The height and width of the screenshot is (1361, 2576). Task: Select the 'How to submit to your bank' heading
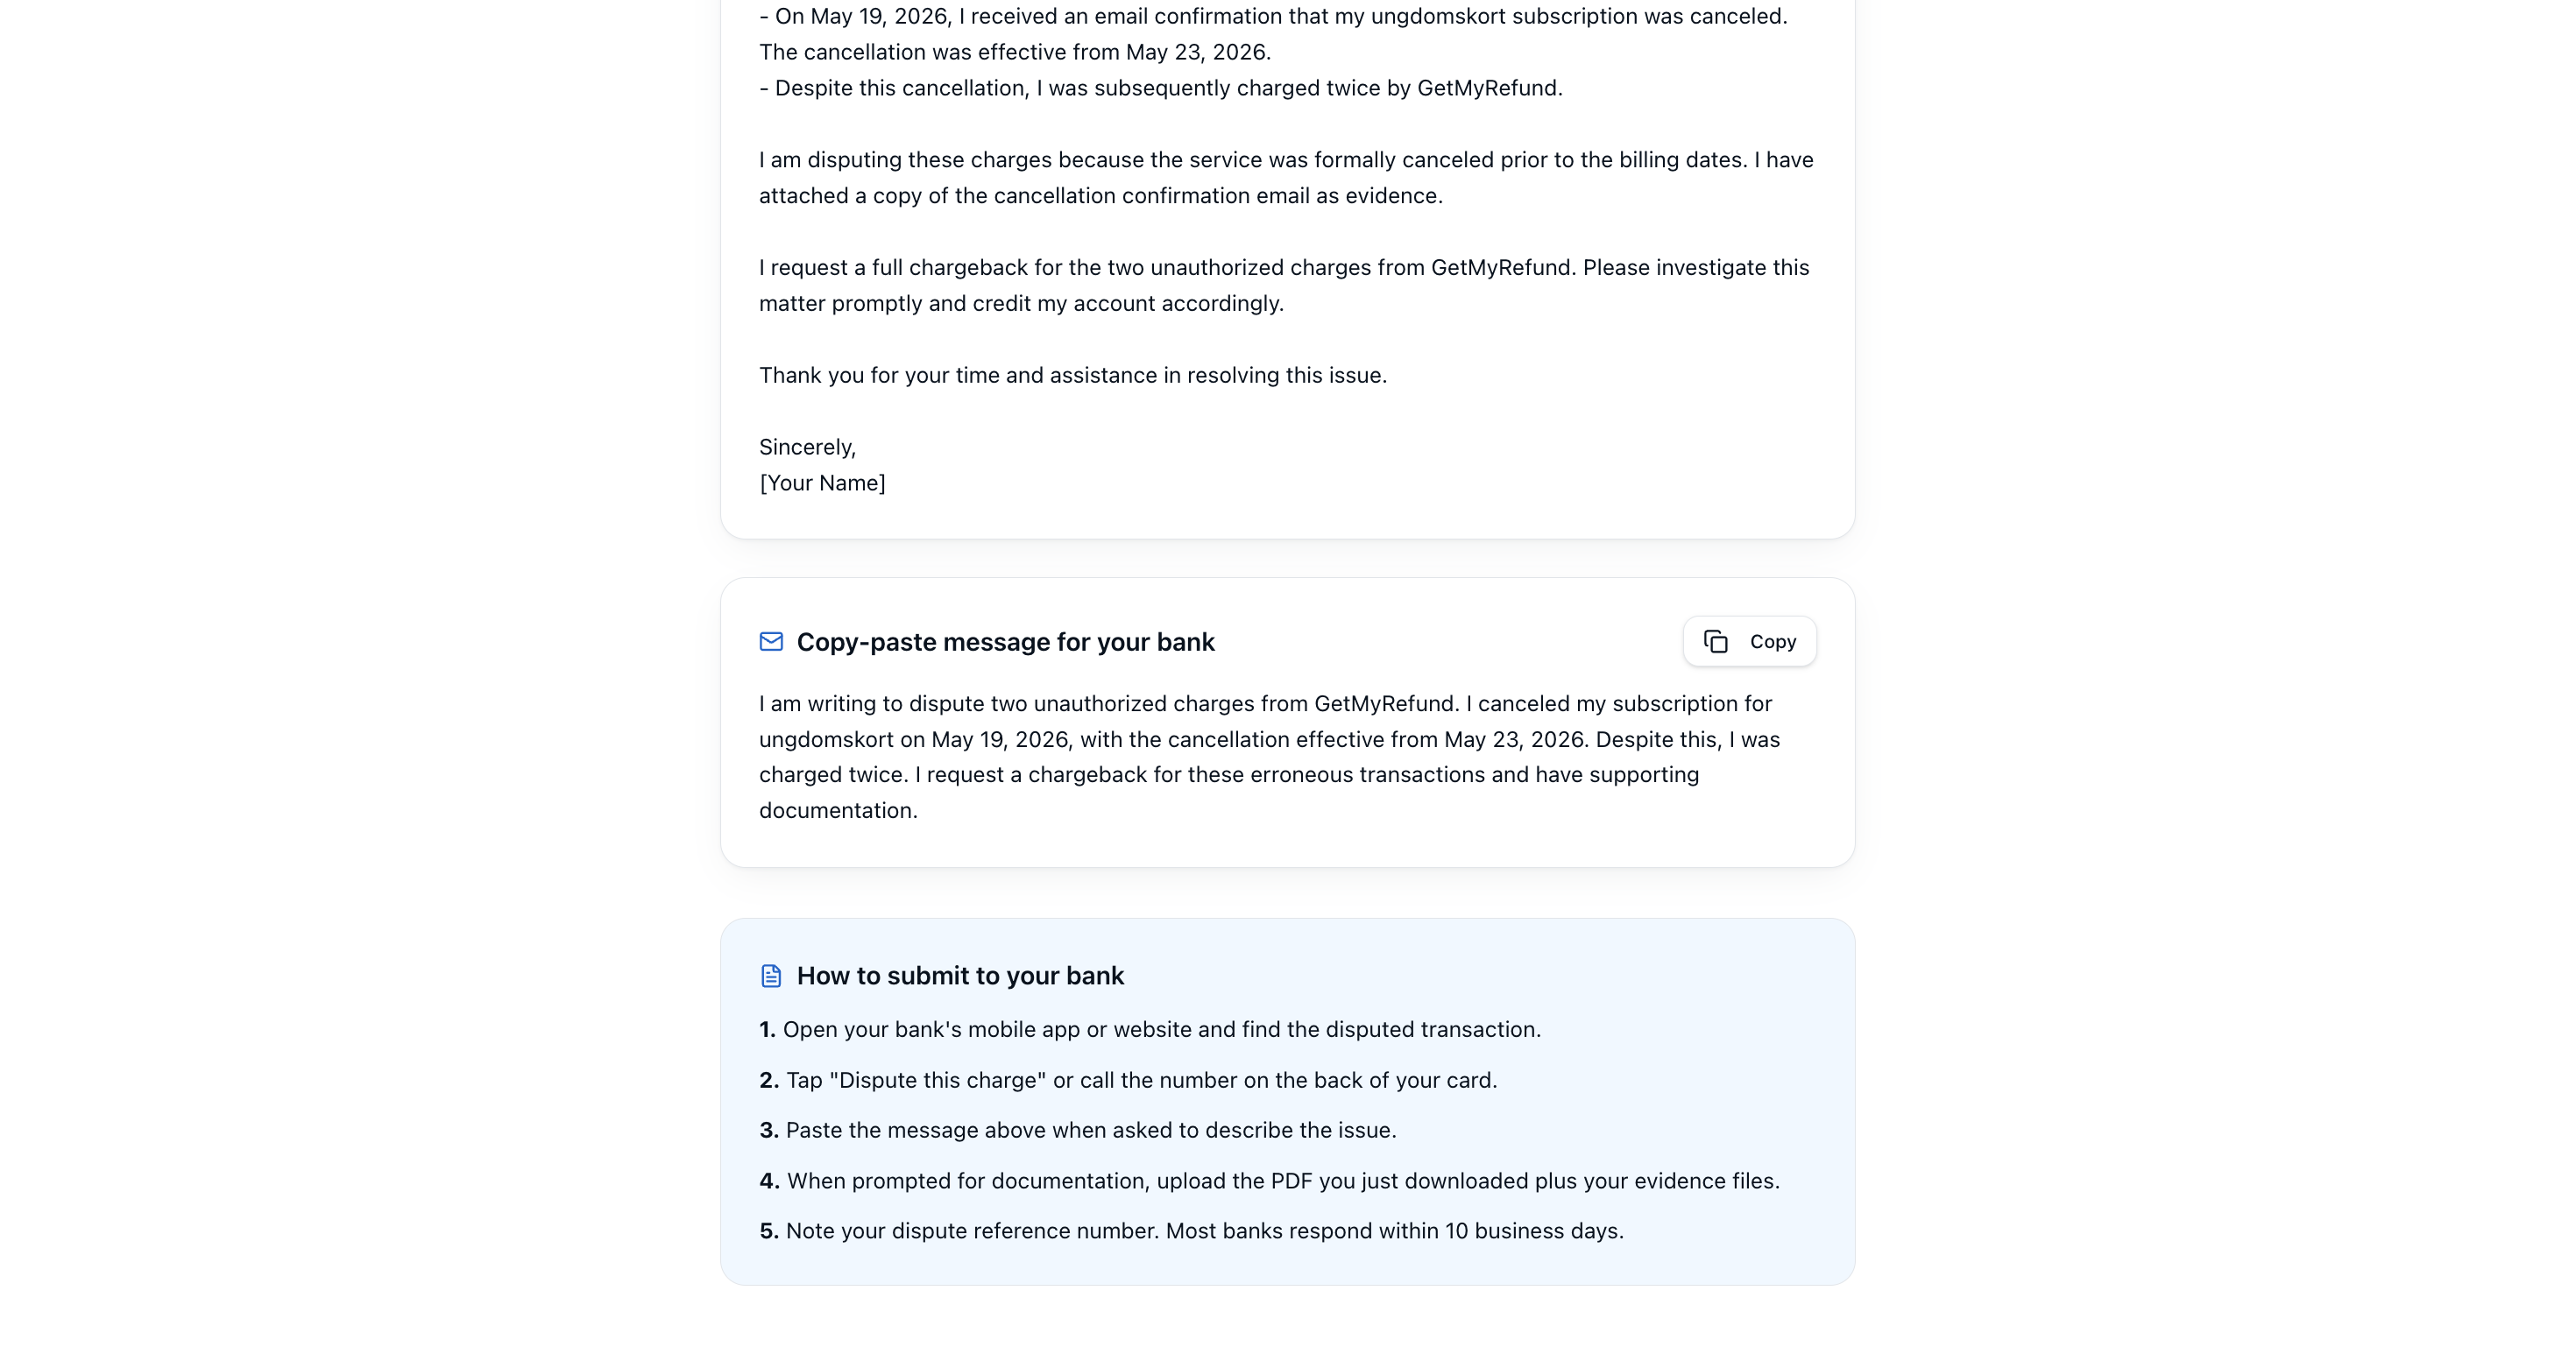[x=960, y=976]
